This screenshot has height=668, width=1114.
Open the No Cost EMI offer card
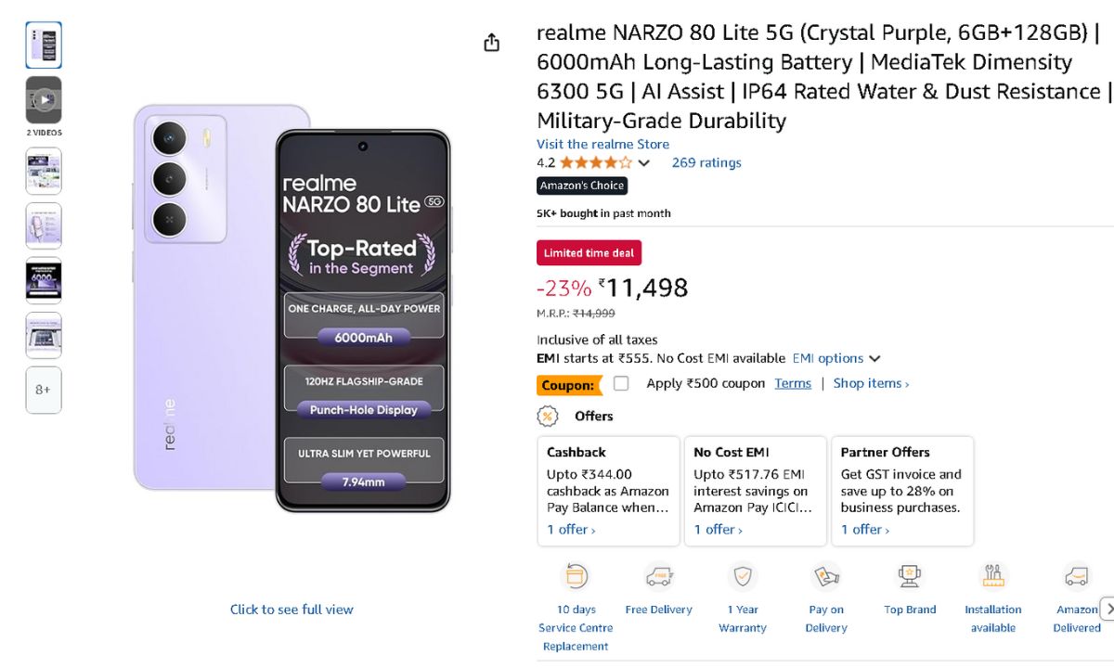point(755,492)
